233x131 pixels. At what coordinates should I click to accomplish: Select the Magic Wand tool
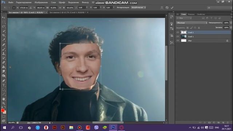[x=4, y=31]
